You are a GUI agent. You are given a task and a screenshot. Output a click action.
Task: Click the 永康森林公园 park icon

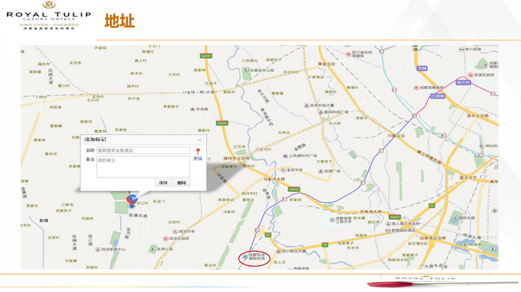[x=246, y=70]
